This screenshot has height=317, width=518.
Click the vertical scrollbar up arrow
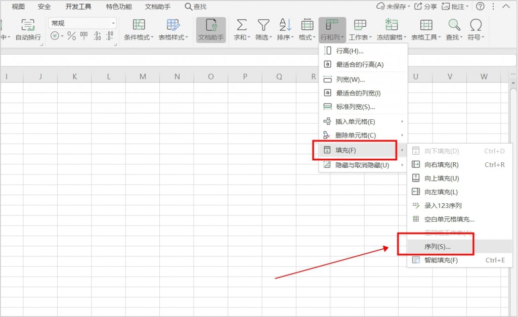click(x=513, y=82)
